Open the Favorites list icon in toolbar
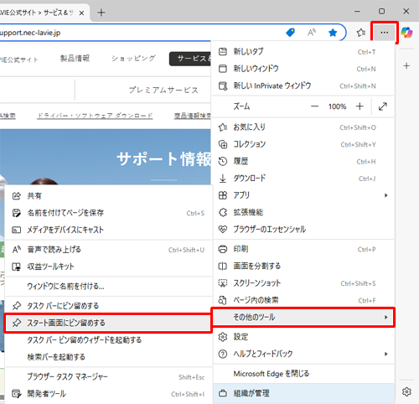The image size is (419, 404). pyautogui.click(x=361, y=33)
